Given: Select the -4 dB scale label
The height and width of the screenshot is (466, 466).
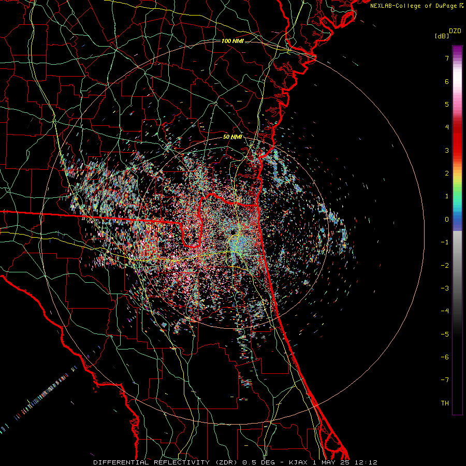Looking at the screenshot, I should coord(445,311).
